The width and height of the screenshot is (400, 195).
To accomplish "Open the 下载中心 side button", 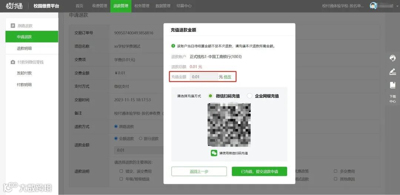I will click(393, 99).
